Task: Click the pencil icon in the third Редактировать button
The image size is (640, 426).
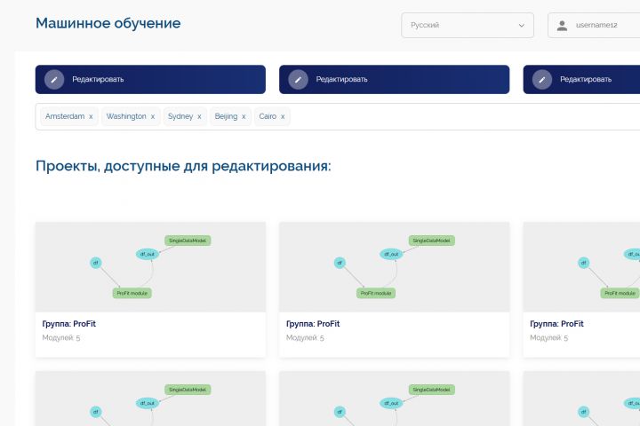Action: coord(542,80)
